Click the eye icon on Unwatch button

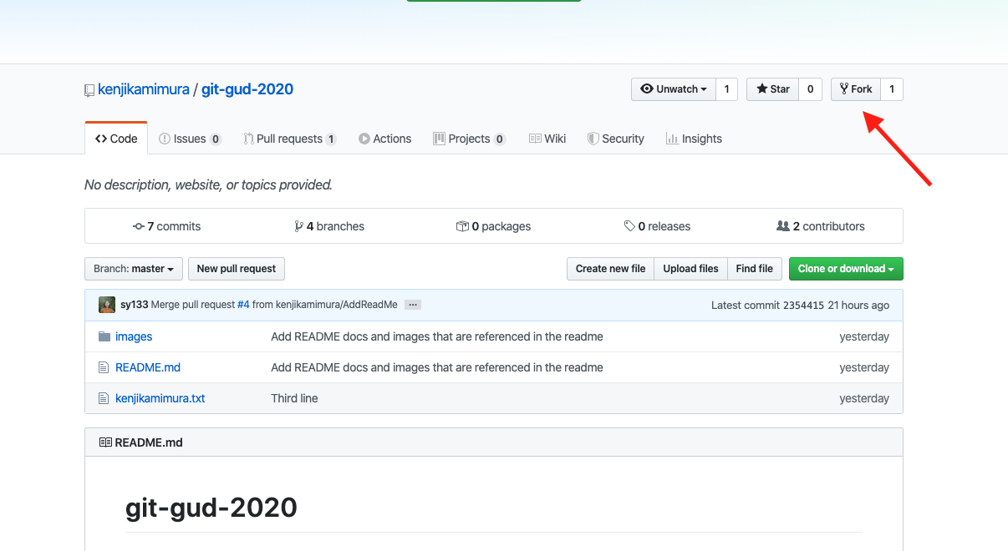pos(647,89)
